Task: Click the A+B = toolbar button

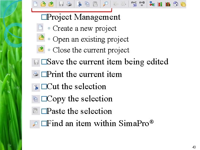Action: pyautogui.click(x=142, y=4)
